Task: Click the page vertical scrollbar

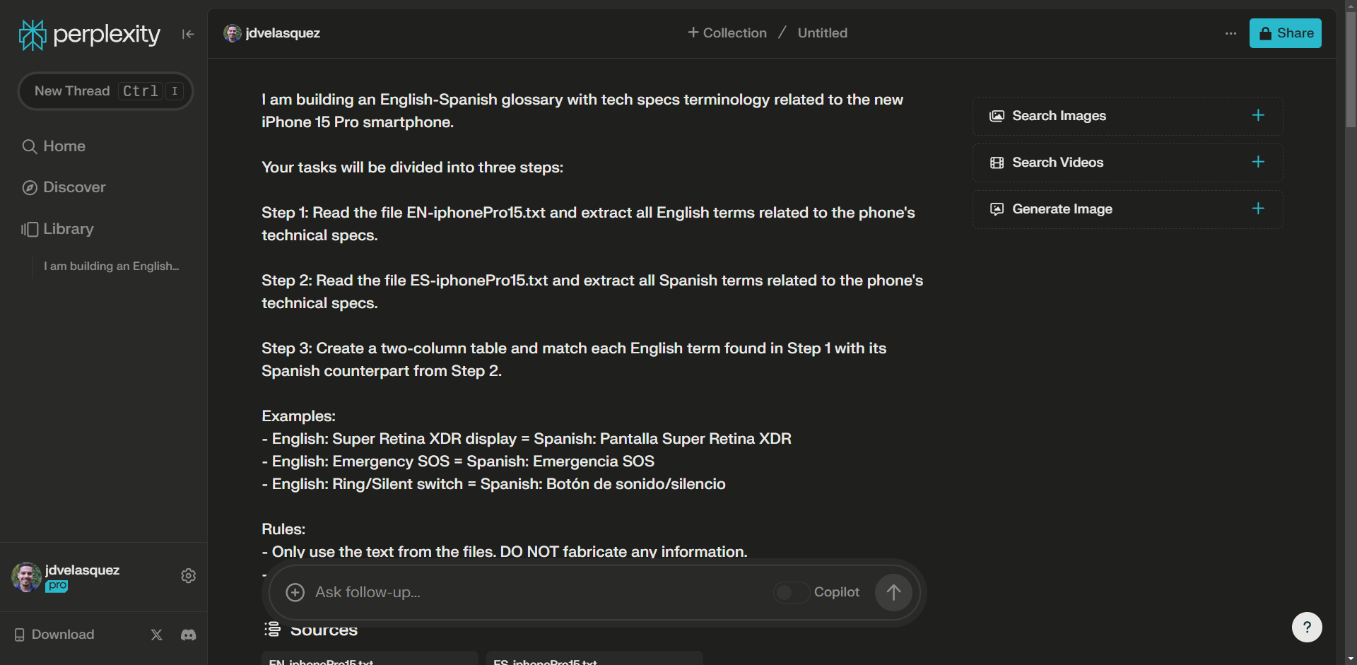Action: [1351, 71]
